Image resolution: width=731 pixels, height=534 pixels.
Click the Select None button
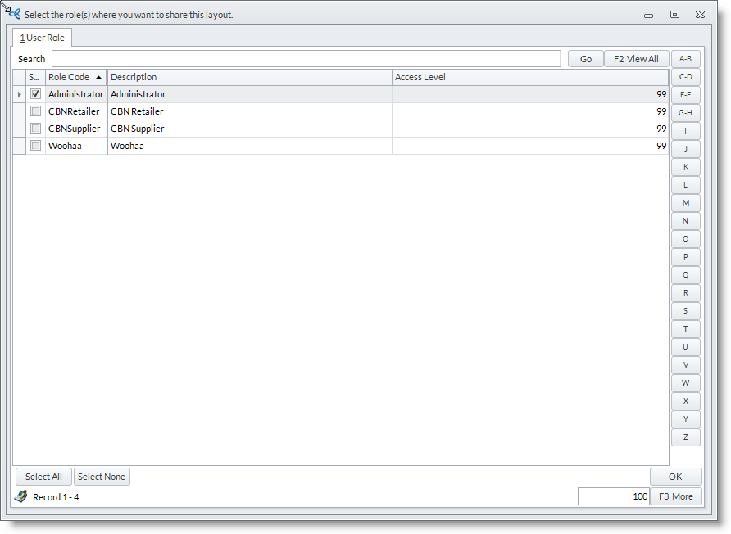pos(102,477)
